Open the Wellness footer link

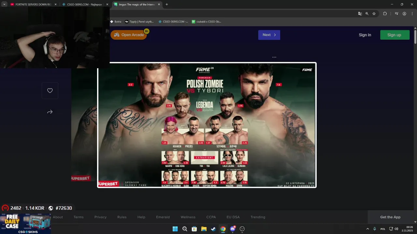188,217
